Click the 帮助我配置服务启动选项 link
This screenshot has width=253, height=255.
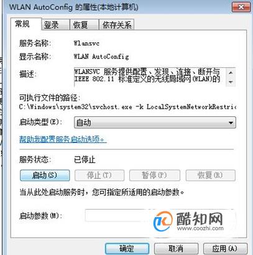click(x=63, y=139)
